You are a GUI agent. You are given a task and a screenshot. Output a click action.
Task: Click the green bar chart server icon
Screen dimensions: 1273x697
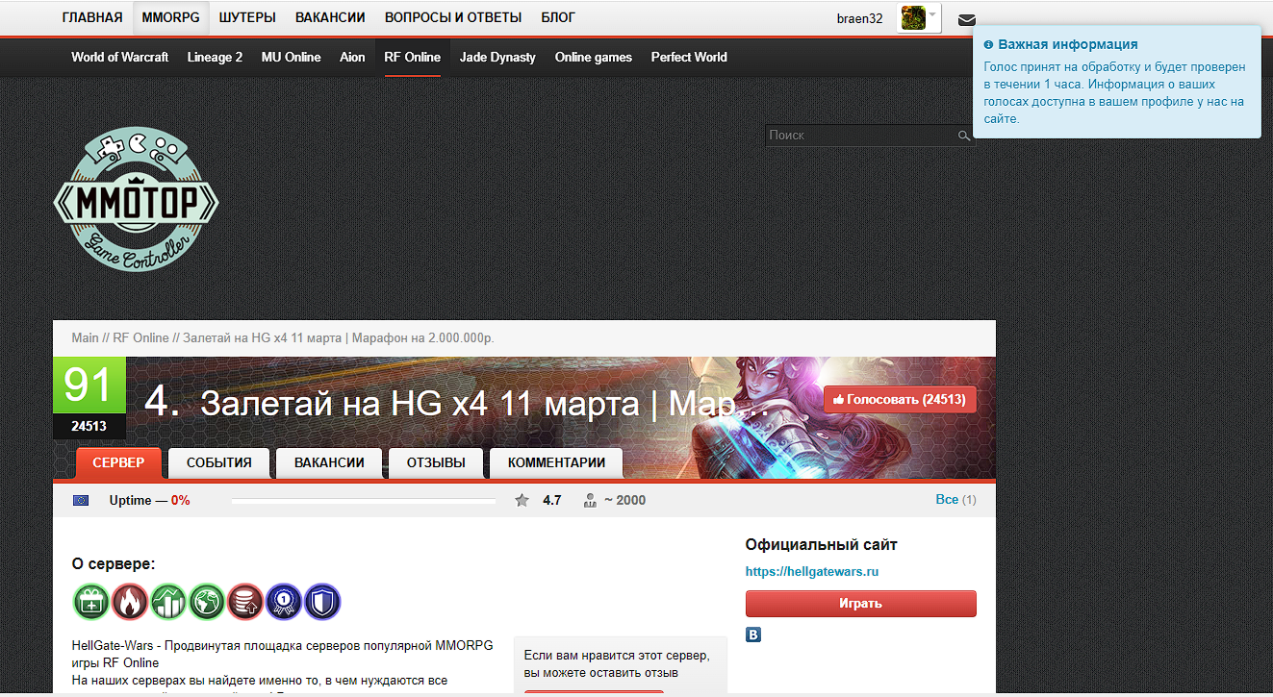(x=168, y=602)
